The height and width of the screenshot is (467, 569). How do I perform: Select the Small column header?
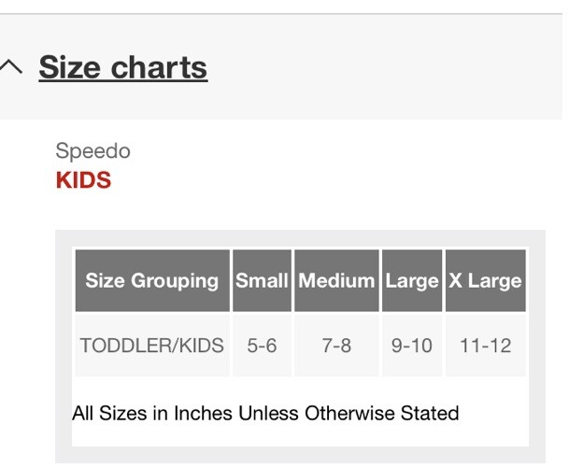pyautogui.click(x=262, y=280)
